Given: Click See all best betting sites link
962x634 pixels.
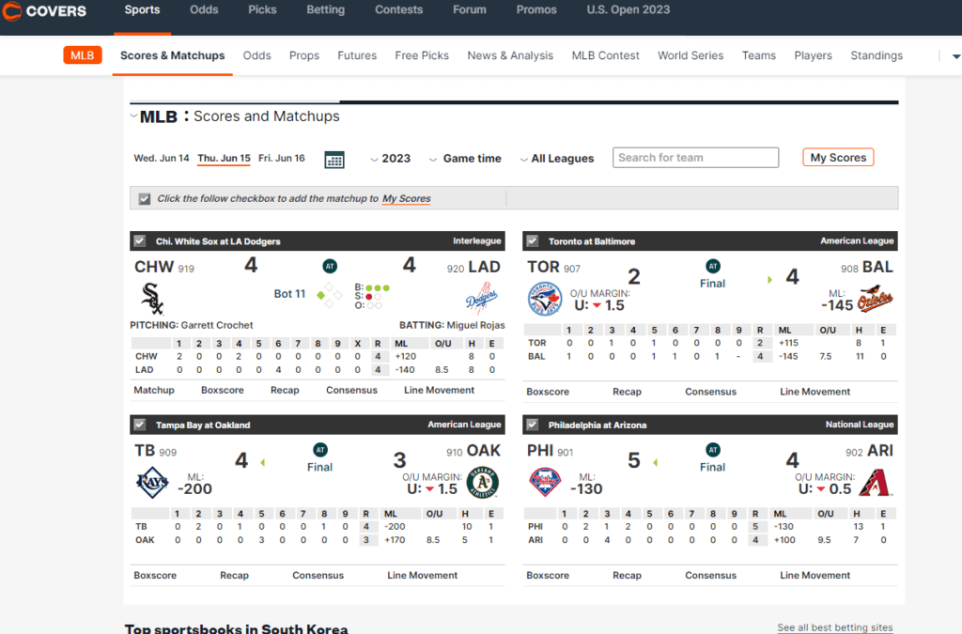Looking at the screenshot, I should click(x=835, y=627).
